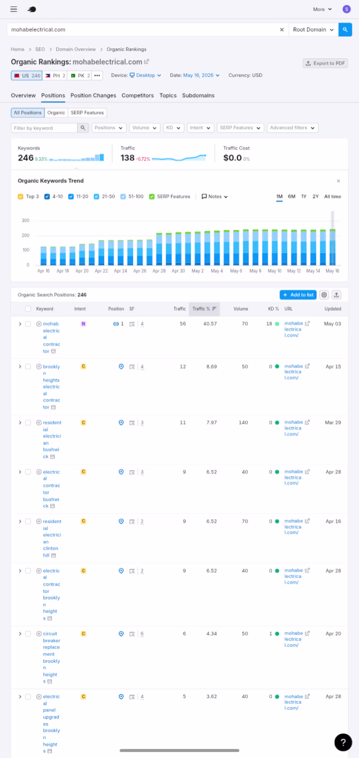Switch to the Overview tab

coord(23,95)
